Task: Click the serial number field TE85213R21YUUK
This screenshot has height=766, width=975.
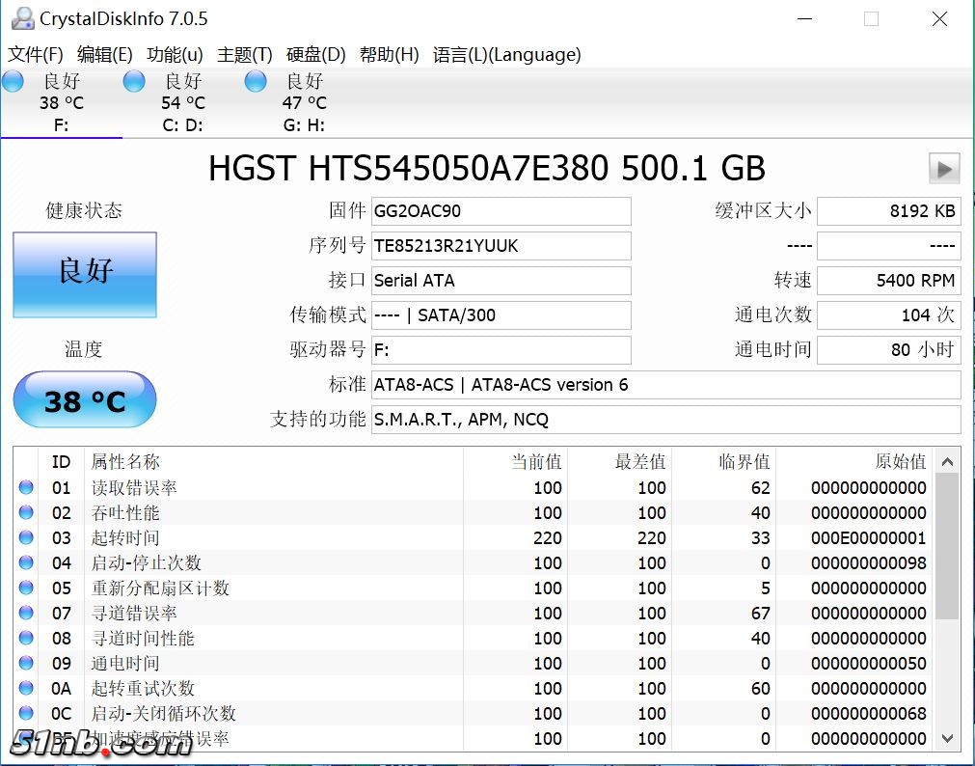Action: tap(501, 246)
